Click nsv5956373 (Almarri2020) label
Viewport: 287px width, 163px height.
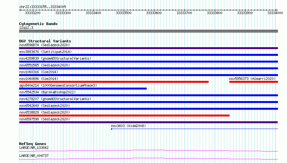(252, 79)
